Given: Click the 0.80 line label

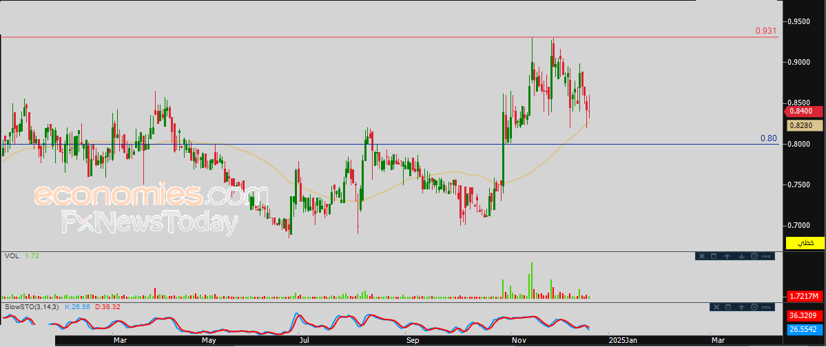Looking at the screenshot, I should (x=769, y=138).
